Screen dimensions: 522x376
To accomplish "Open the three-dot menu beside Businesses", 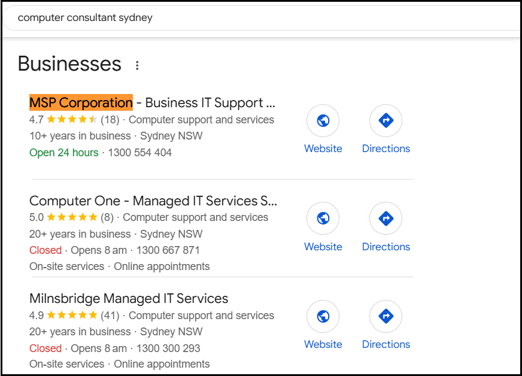I will pos(137,65).
